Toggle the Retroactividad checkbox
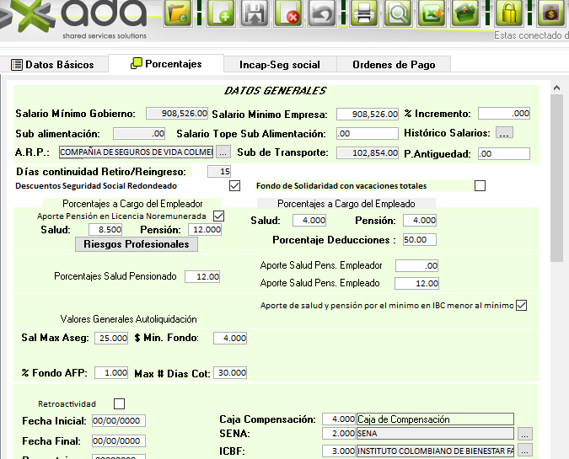Screen dimensions: 569x459 [119, 403]
